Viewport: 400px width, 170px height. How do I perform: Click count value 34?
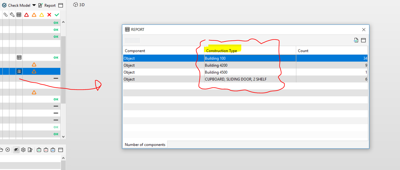(365, 58)
